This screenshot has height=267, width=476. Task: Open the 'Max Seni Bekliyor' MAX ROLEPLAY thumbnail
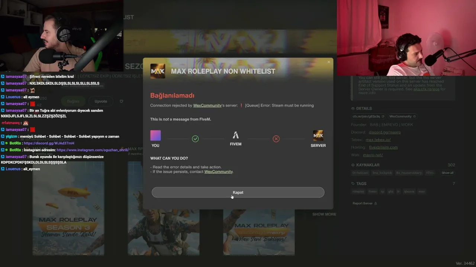tap(259, 233)
